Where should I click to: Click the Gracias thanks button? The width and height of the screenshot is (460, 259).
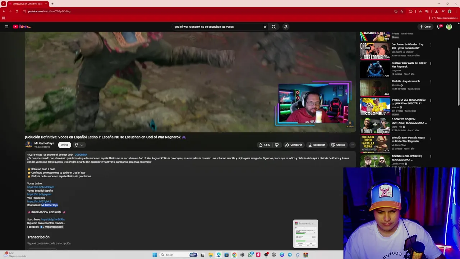(338, 145)
